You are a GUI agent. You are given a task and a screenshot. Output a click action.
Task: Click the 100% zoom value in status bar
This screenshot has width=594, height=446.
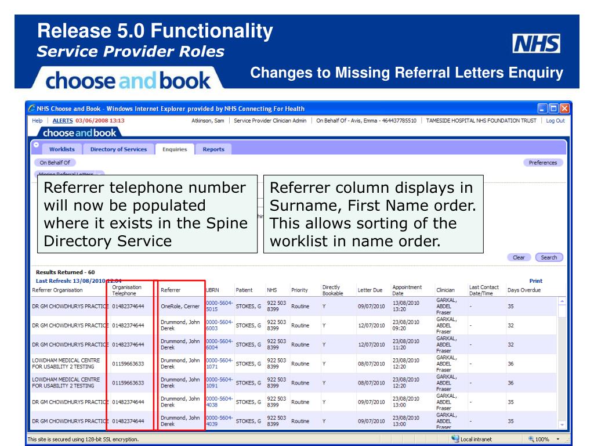(542, 439)
